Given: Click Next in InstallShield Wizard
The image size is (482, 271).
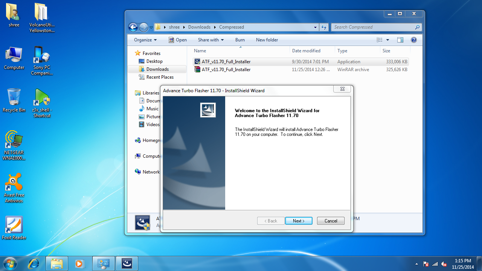Looking at the screenshot, I should 299,221.
